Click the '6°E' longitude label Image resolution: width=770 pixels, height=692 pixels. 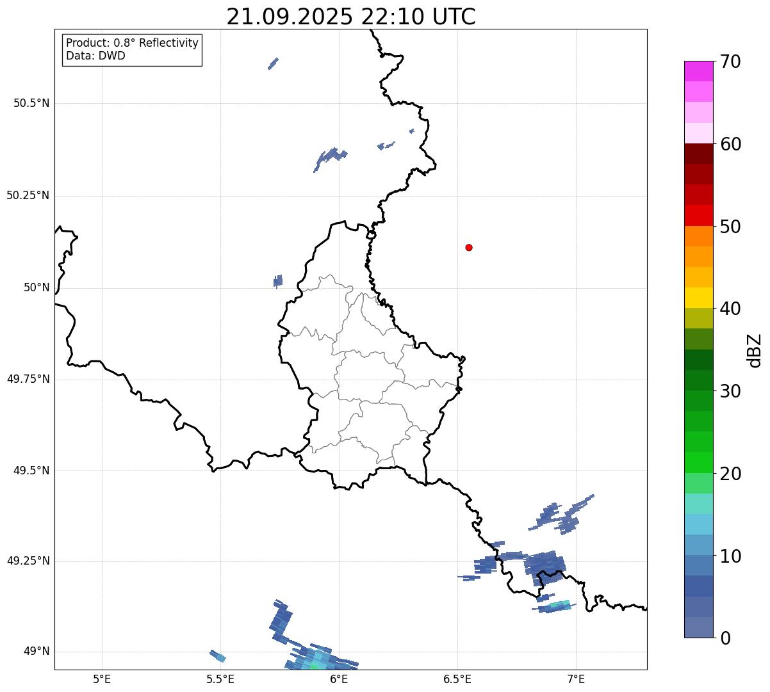click(x=339, y=679)
